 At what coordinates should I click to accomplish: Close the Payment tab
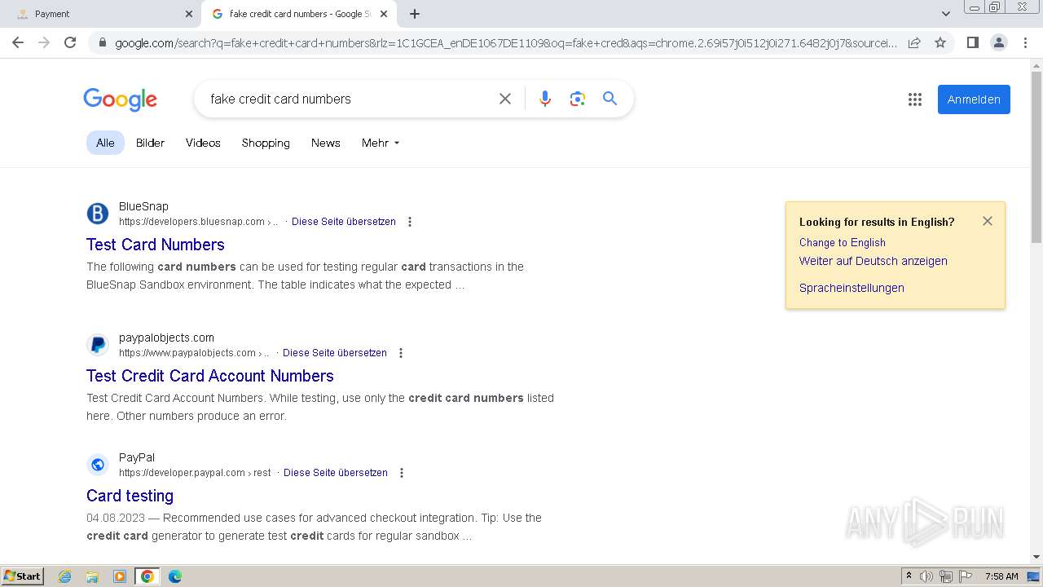[x=189, y=14]
